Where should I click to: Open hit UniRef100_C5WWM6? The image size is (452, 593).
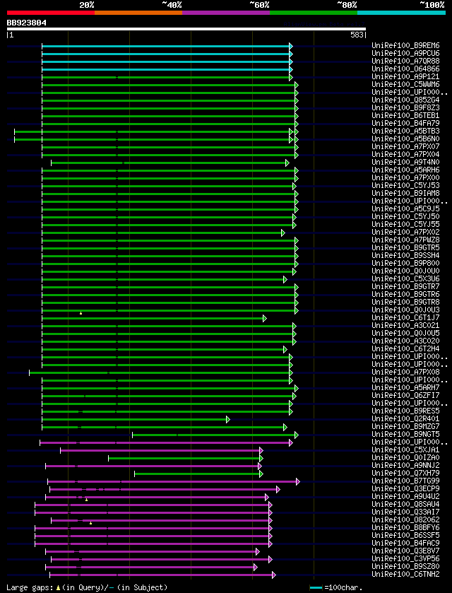(x=405, y=85)
